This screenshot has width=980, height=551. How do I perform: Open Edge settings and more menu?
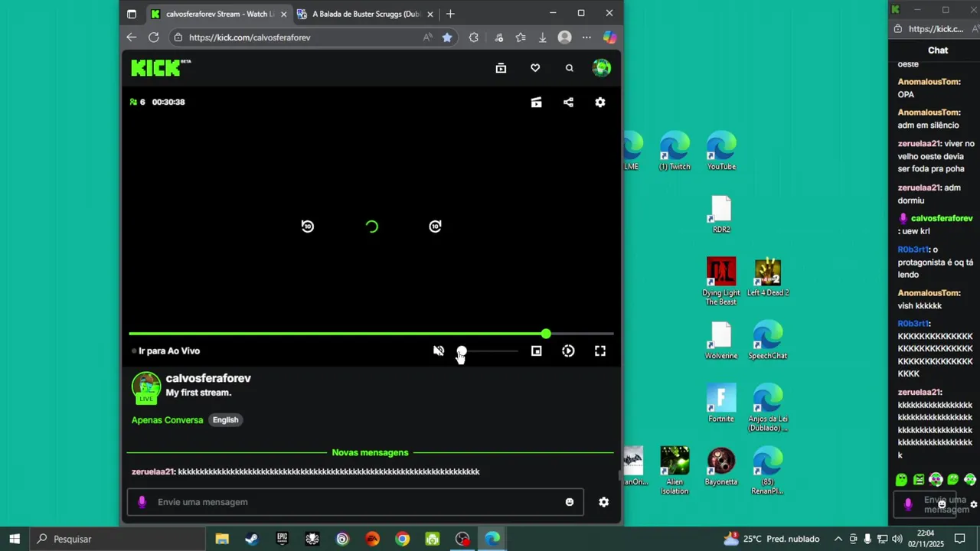(586, 37)
